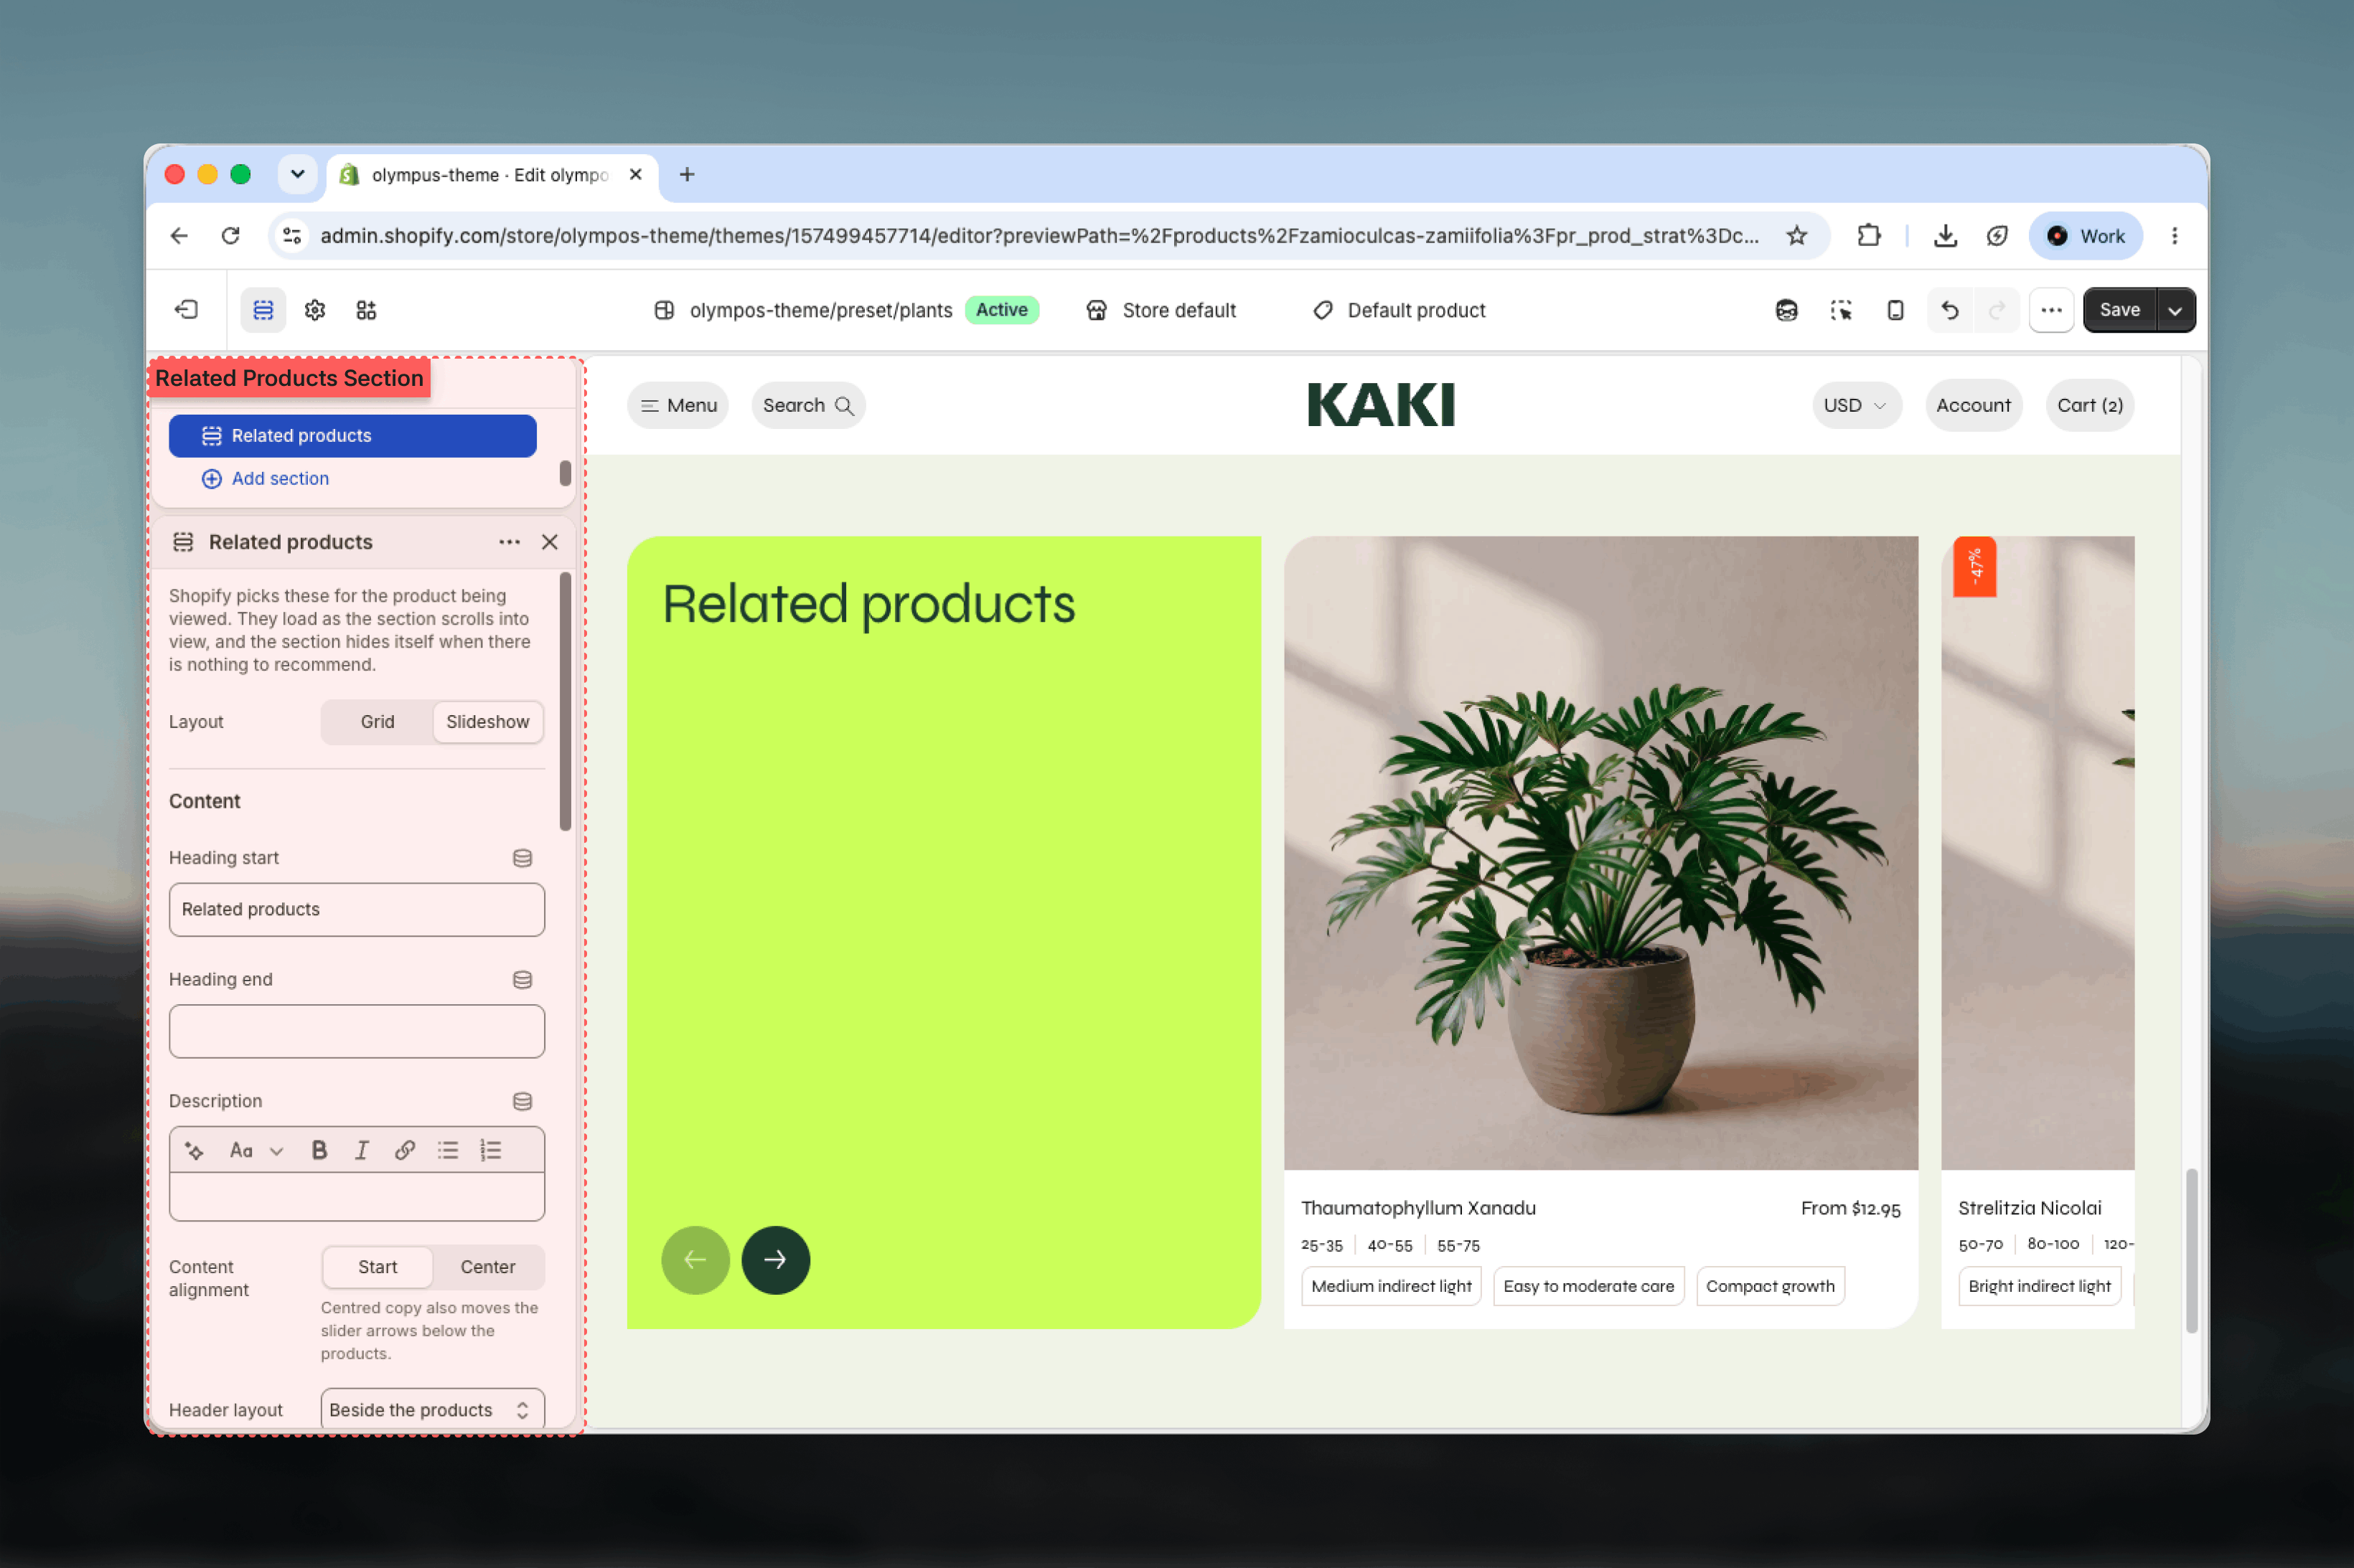Bookmark this page with star icon
2354x1568 pixels.
click(1797, 236)
